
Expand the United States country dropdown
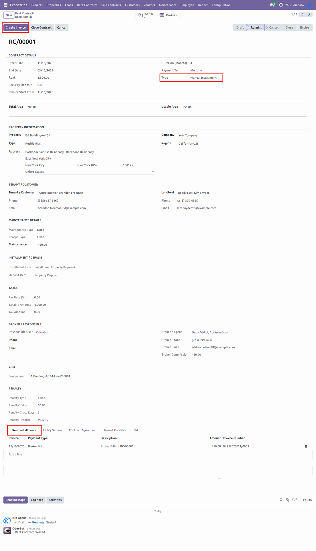(x=153, y=172)
